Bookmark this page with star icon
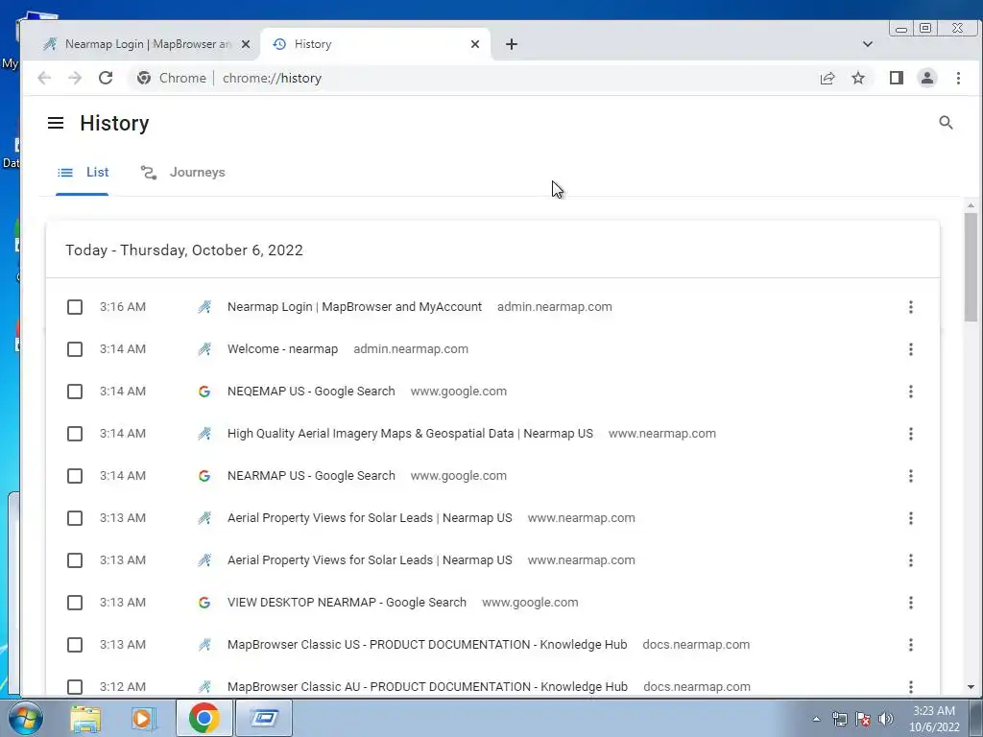Screen dimensions: 983x737 pos(858,78)
